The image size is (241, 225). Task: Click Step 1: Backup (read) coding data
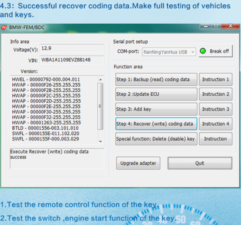pyautogui.click(x=156, y=79)
